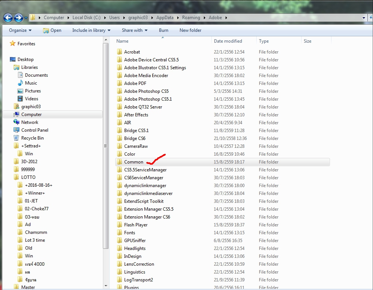Select graphic03 user folder icon in sidebar

tap(16, 106)
